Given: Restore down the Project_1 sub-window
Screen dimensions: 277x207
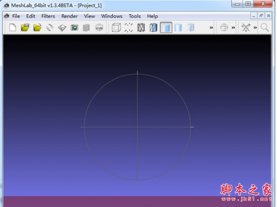Looking at the screenshot, I should [x=261, y=16].
